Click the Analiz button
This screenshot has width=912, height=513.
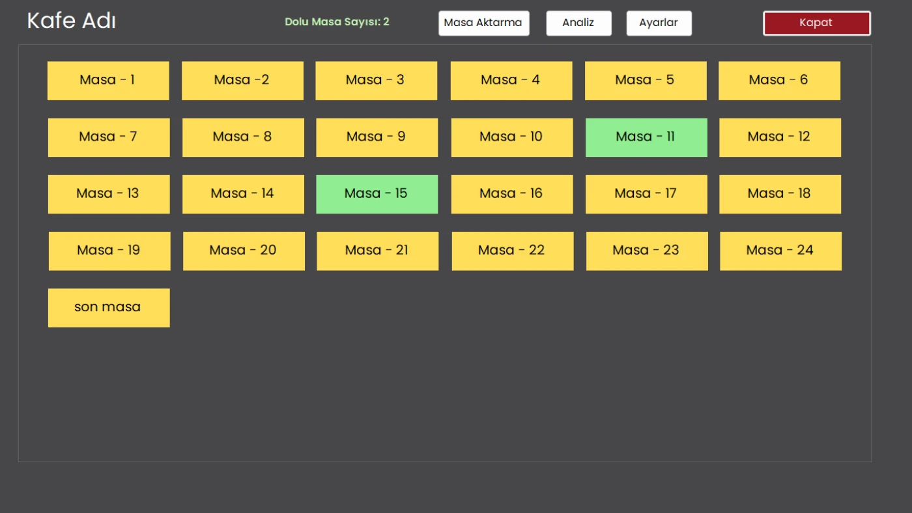tap(578, 23)
